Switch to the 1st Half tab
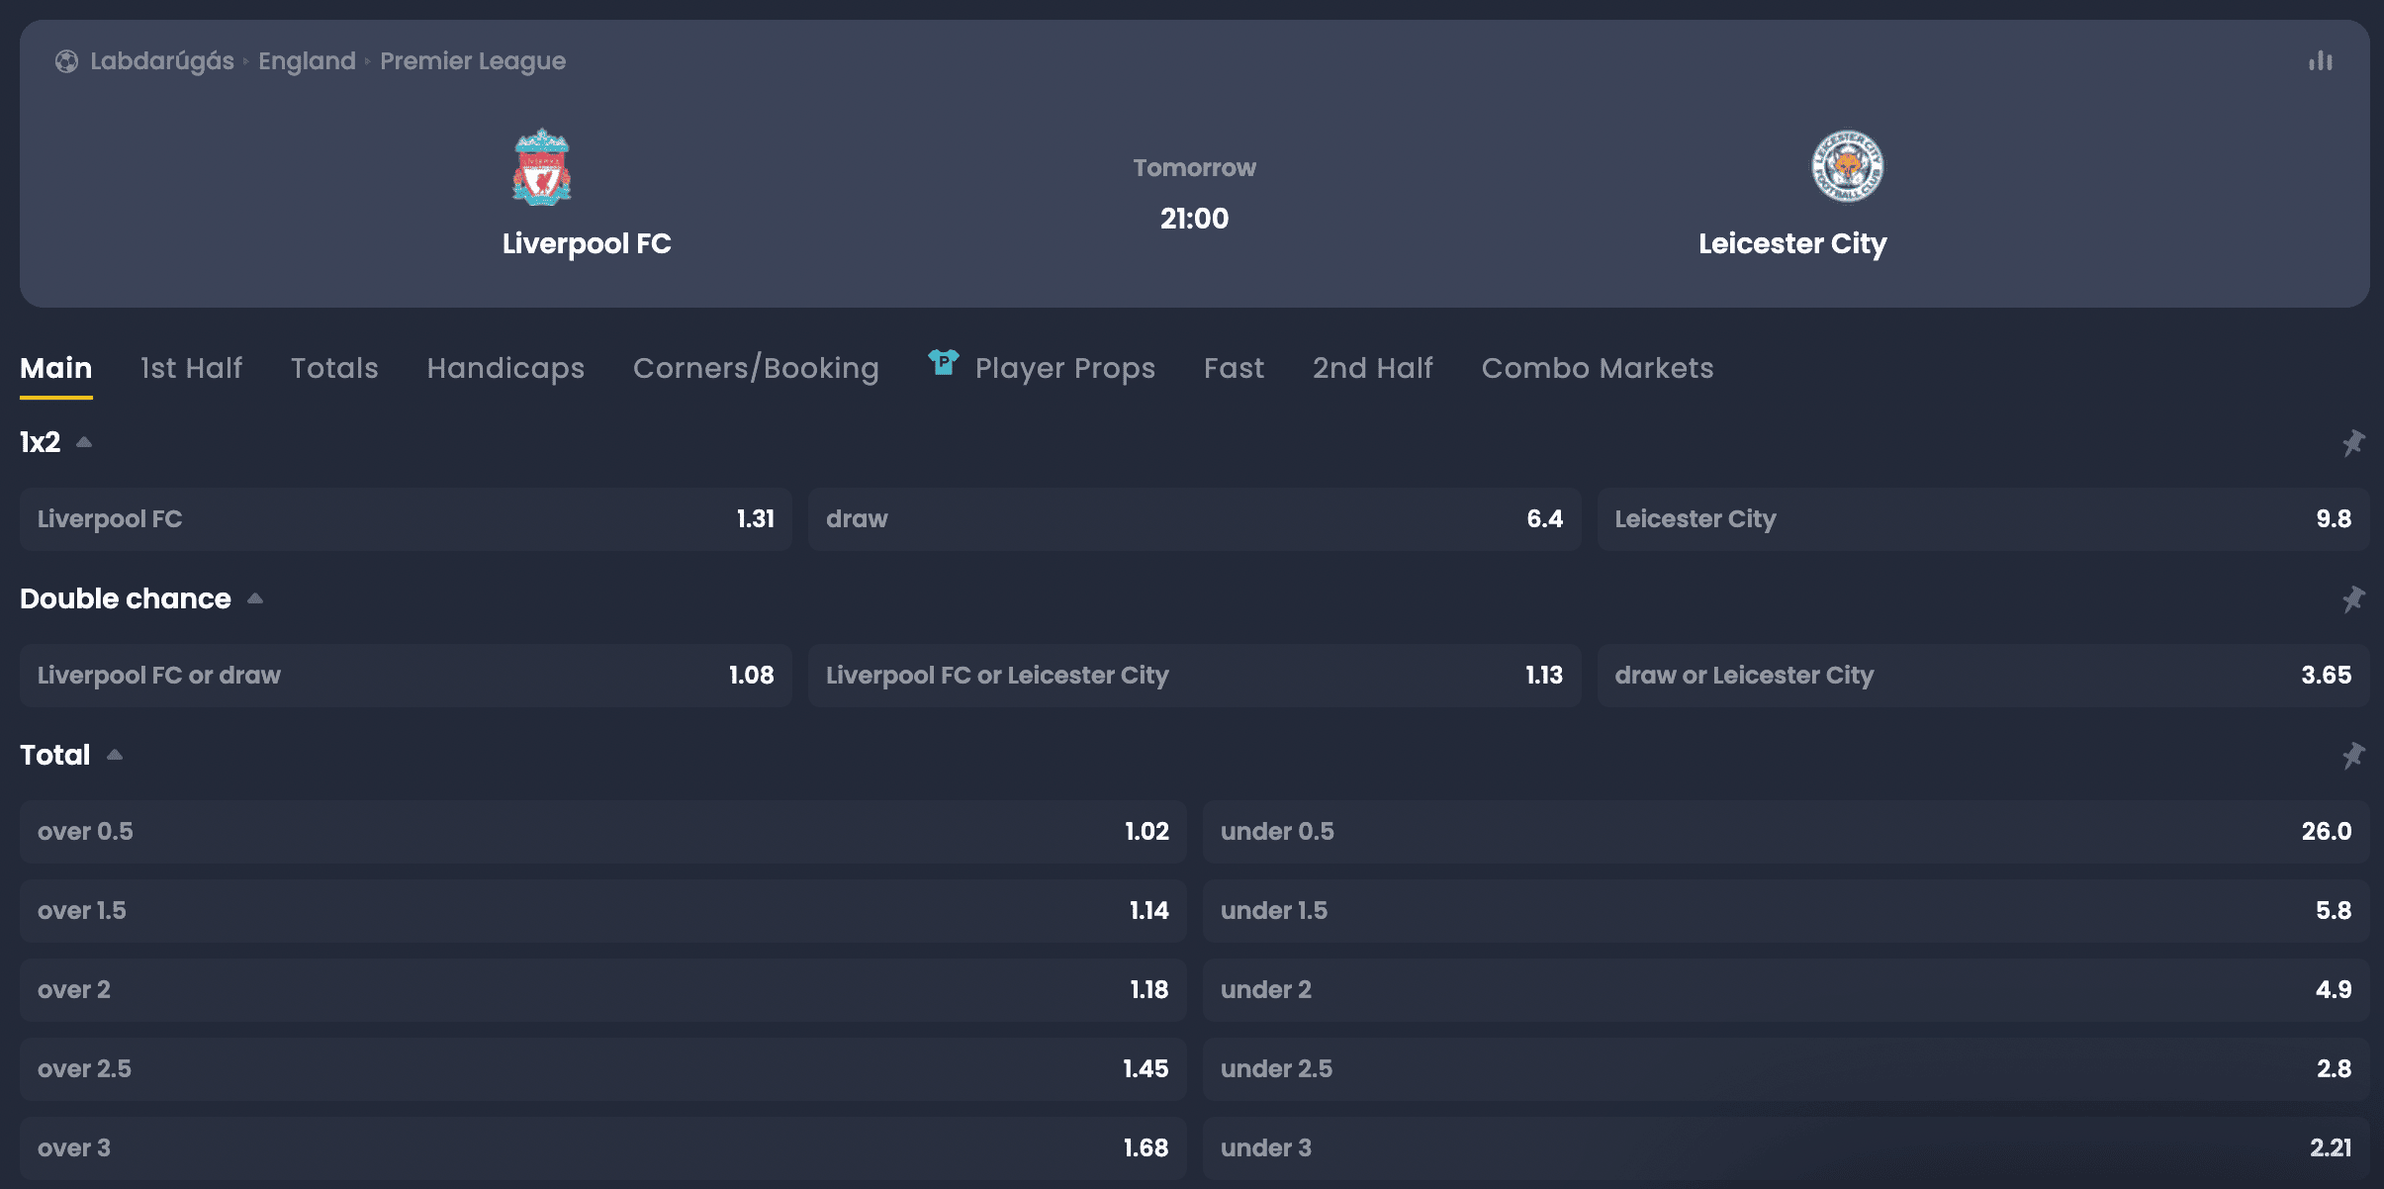2384x1189 pixels. 191,368
